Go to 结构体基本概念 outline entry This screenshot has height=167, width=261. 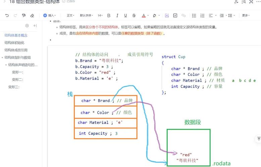(x=16, y=35)
